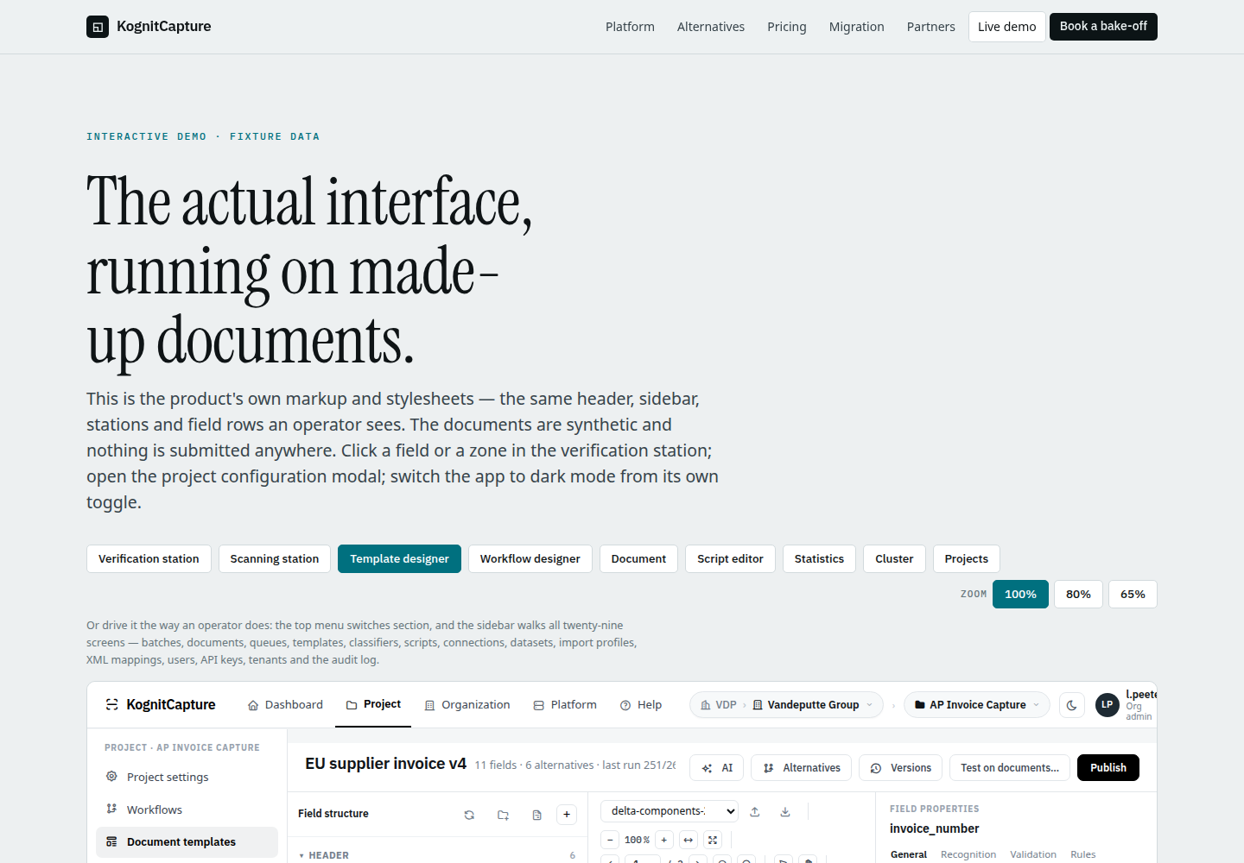This screenshot has height=863, width=1244.
Task: Open the Pricing link in the top navigation
Action: pos(787,27)
